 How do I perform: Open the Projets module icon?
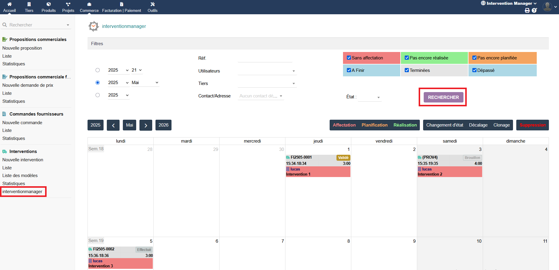tap(68, 4)
